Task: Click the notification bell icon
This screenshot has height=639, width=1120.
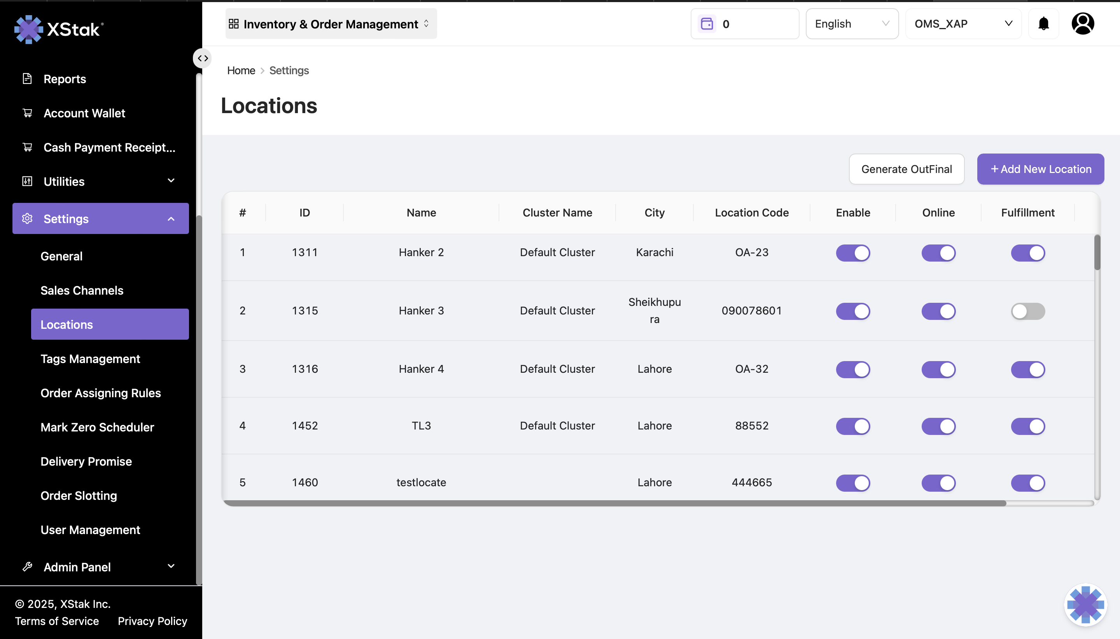Action: (1044, 24)
